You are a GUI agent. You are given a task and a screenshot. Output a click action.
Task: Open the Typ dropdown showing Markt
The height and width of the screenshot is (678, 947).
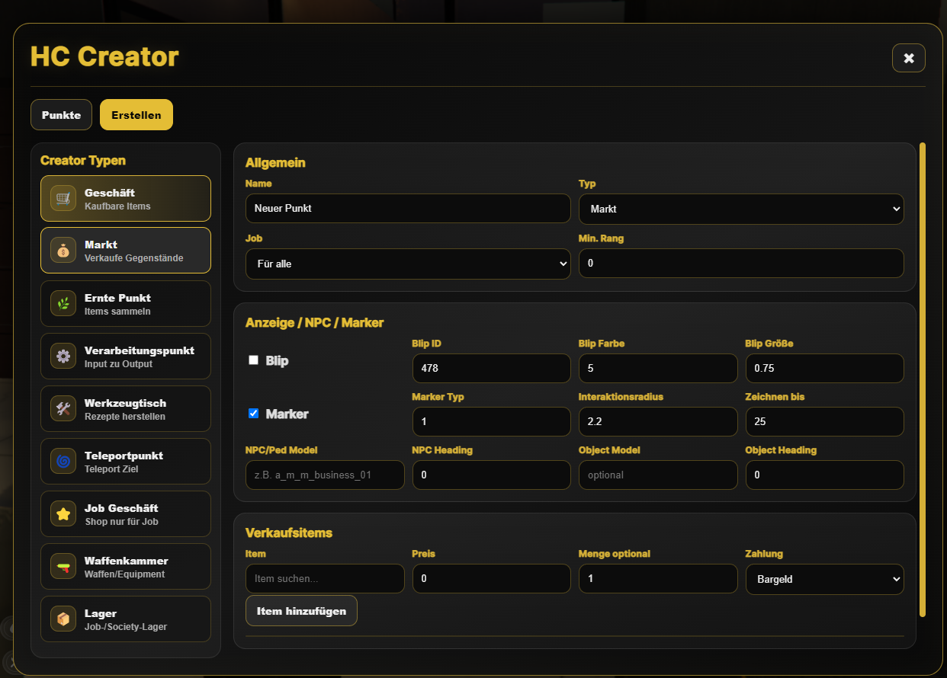tap(741, 209)
